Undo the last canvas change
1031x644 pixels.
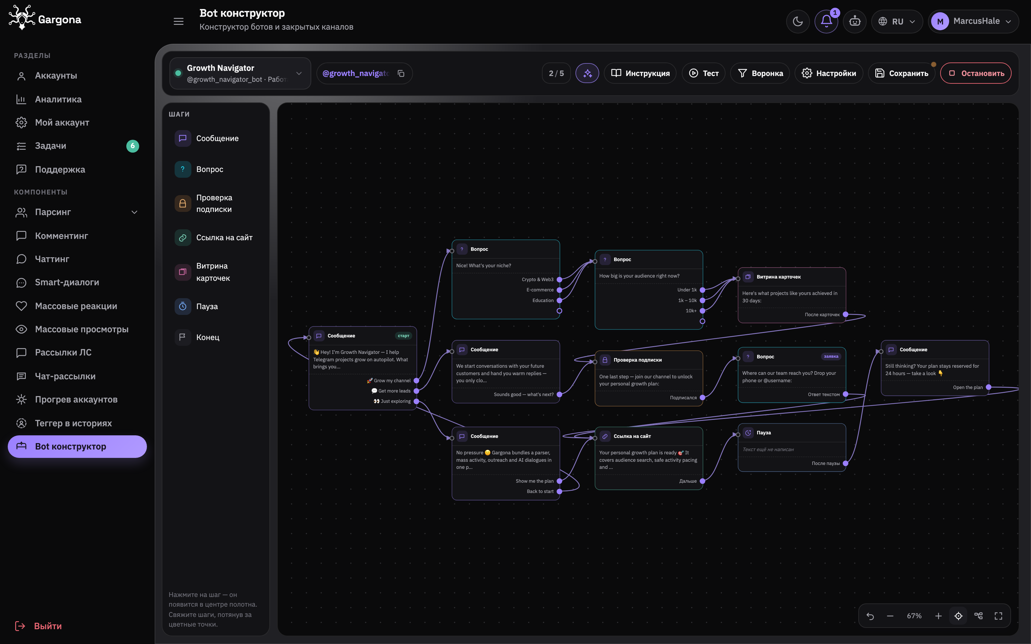[870, 616]
